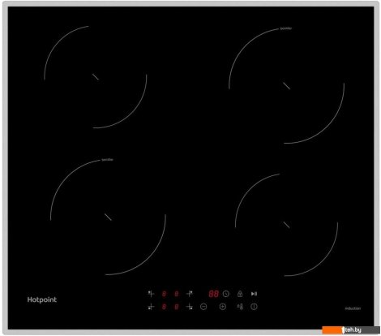381x336 pixels.
Task: Click the booster label on front-left zone
Action: (107, 160)
